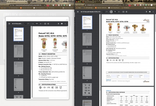Image resolution: width=156 pixels, height=106 pixels.
Task: Click page number field in left embedded PDF
Action: [26, 24]
